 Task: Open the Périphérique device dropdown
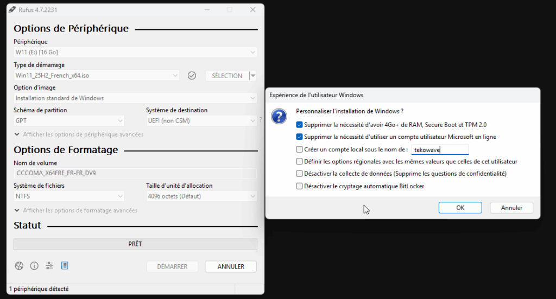135,52
